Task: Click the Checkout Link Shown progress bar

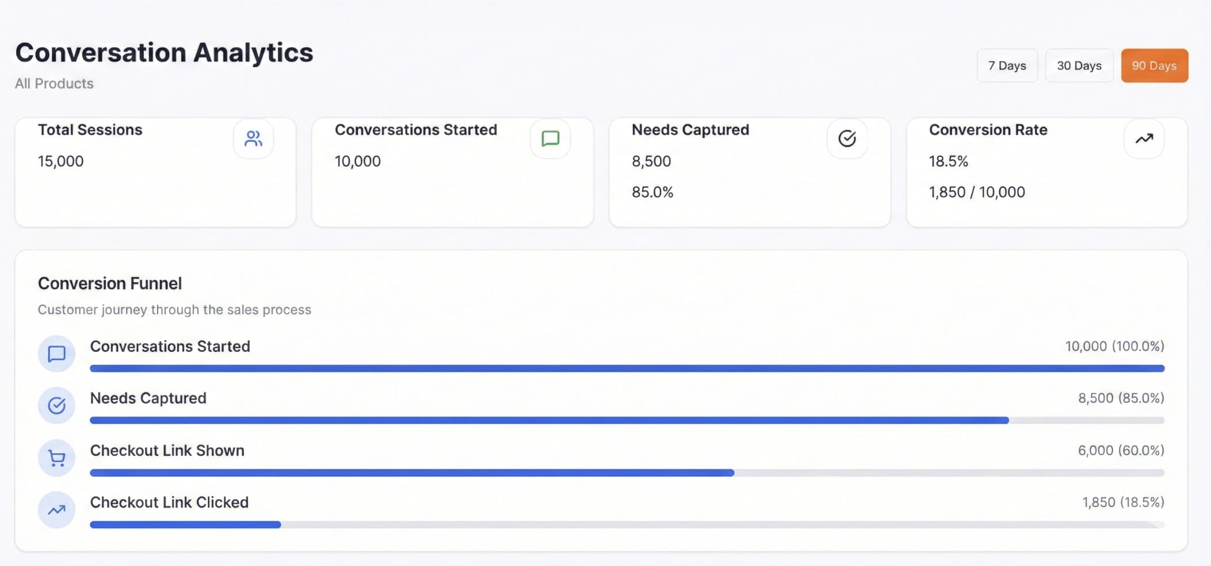Action: pyautogui.click(x=627, y=472)
